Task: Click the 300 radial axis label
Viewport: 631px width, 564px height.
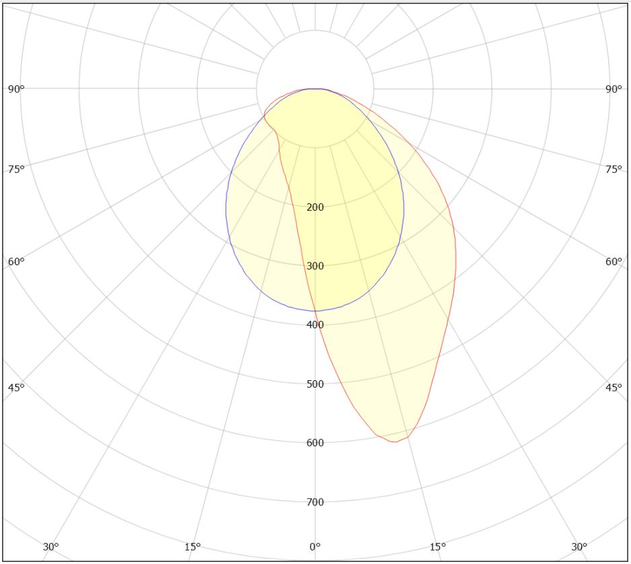Action: tap(315, 266)
